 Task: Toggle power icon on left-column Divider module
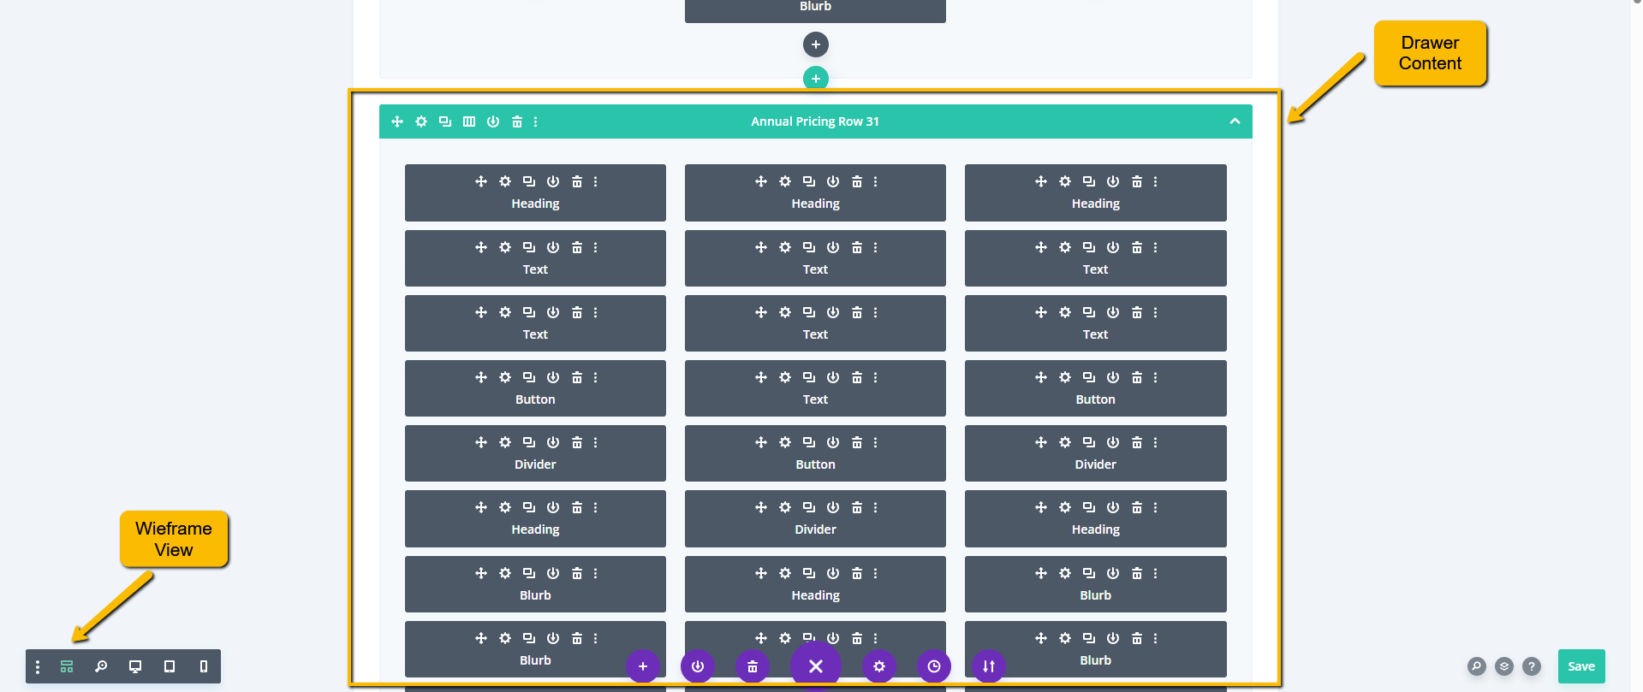pos(553,442)
